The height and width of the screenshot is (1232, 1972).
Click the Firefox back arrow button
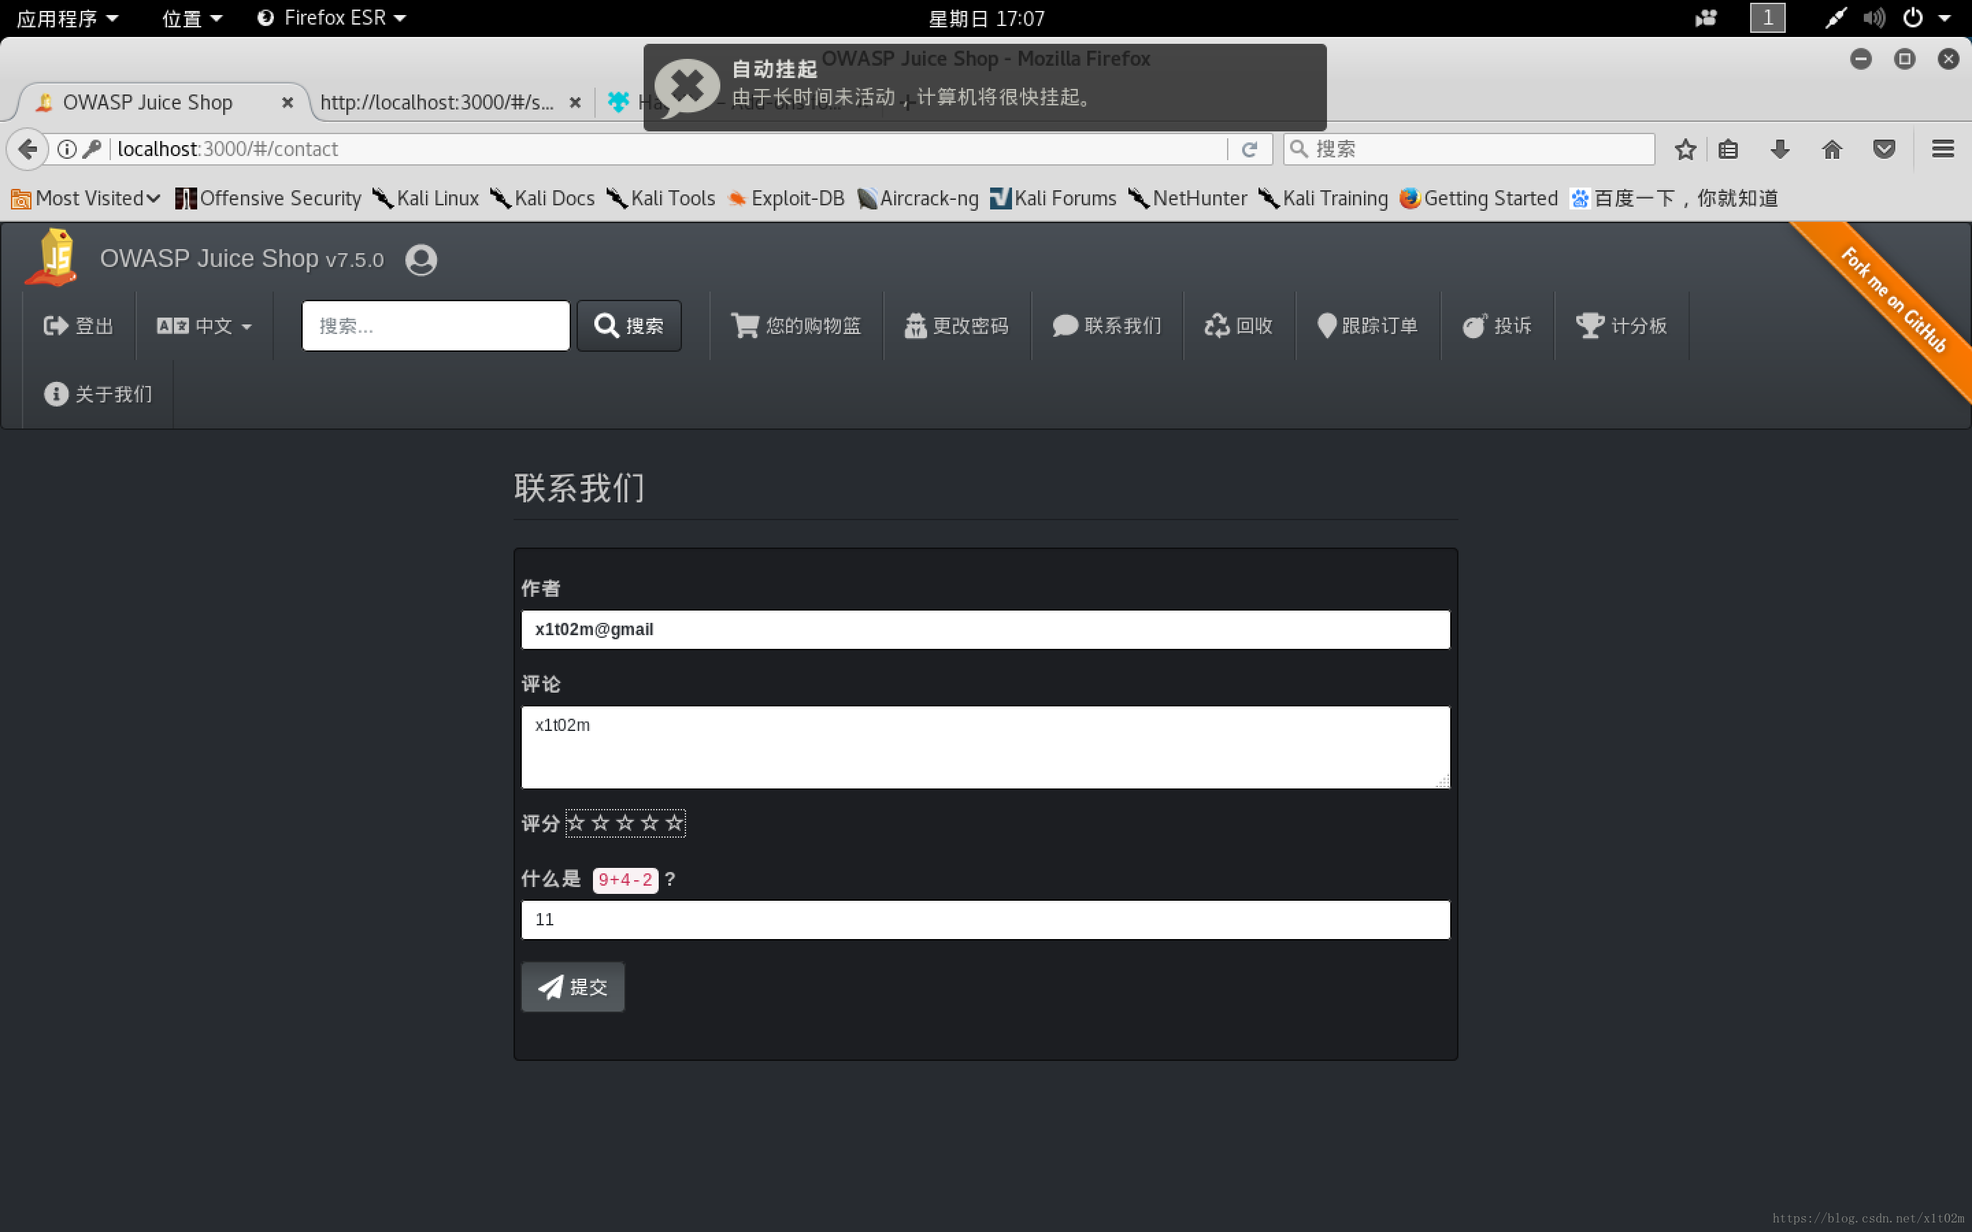point(27,149)
